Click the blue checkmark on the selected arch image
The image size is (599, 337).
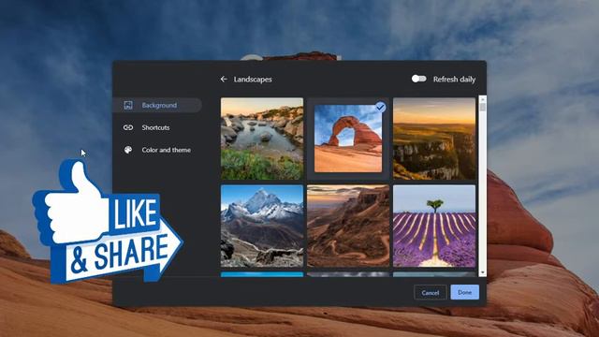pyautogui.click(x=380, y=107)
